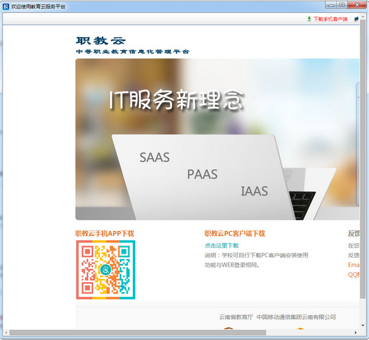Click the IT服务新理念 banner image
Image resolution: width=369 pixels, height=340 pixels.
217,139
